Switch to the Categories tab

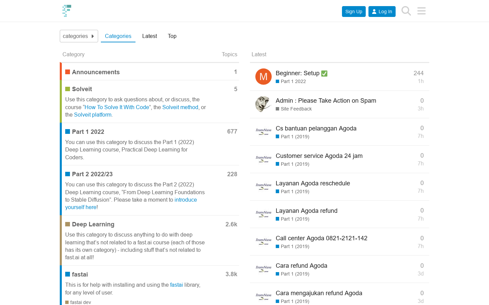[118, 36]
